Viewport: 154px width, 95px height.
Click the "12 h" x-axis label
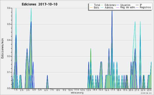[x=82, y=90]
